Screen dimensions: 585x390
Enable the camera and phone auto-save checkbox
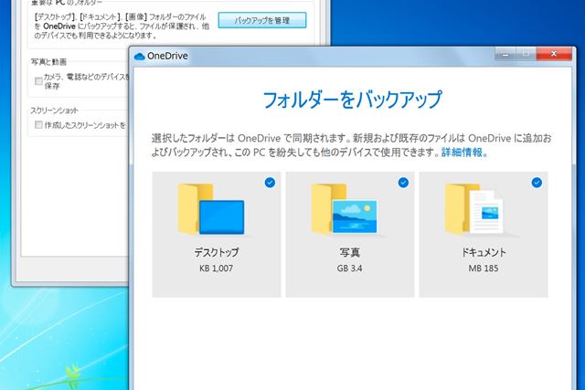pyautogui.click(x=37, y=81)
